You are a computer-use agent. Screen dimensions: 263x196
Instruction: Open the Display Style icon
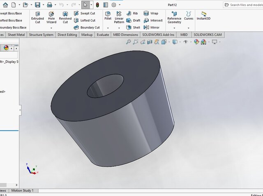(175, 42)
